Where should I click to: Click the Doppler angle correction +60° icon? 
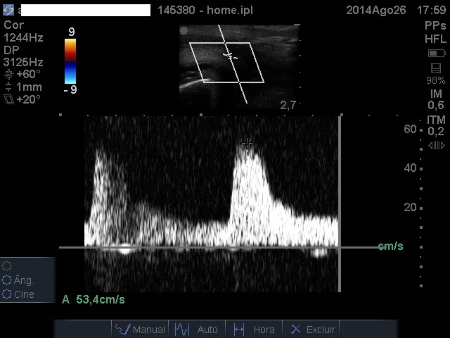pyautogui.click(x=8, y=74)
